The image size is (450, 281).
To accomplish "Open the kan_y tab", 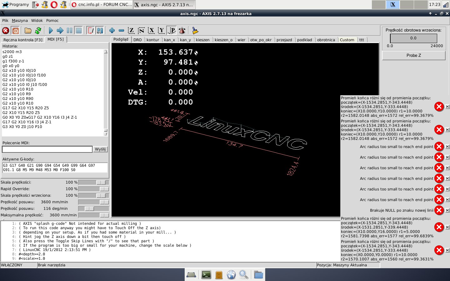I will pyautogui.click(x=185, y=40).
